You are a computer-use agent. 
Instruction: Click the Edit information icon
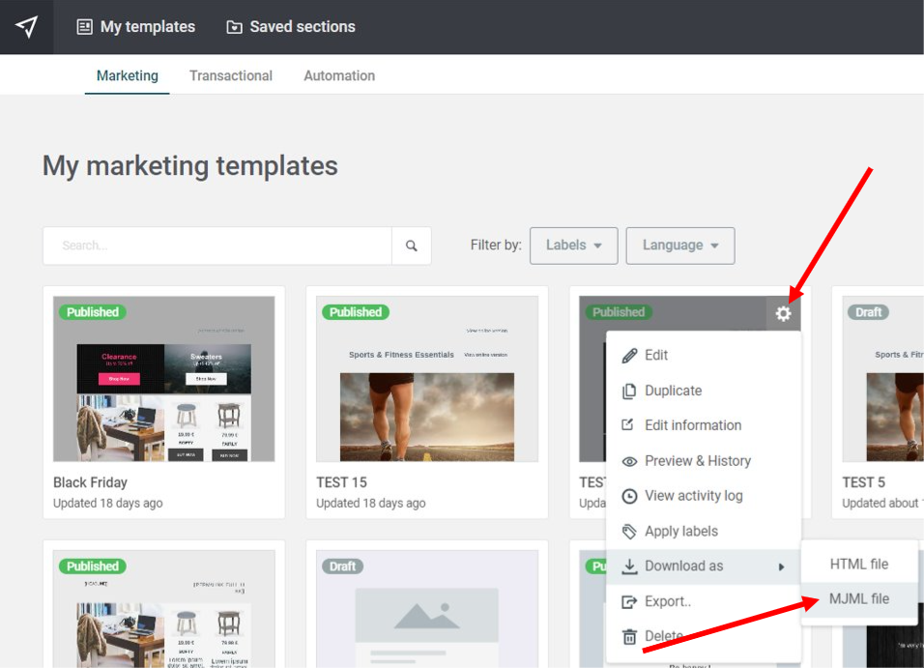tap(628, 424)
